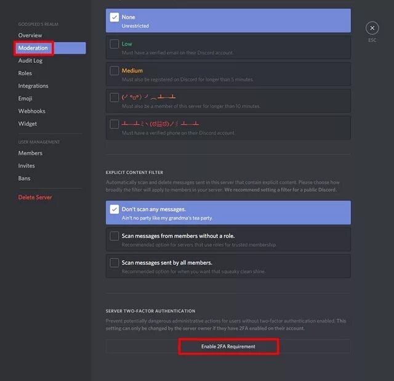
Task: Open the Widget settings page
Action: pyautogui.click(x=27, y=123)
